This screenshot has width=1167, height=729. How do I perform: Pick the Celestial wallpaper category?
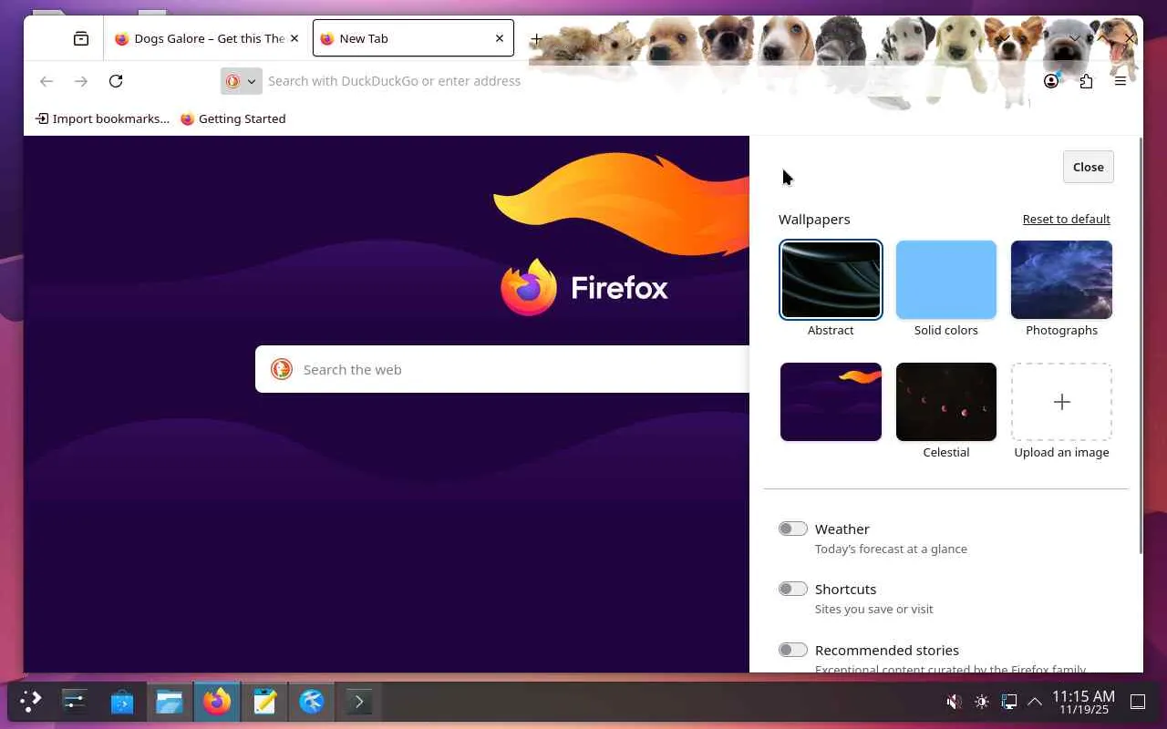pos(946,402)
